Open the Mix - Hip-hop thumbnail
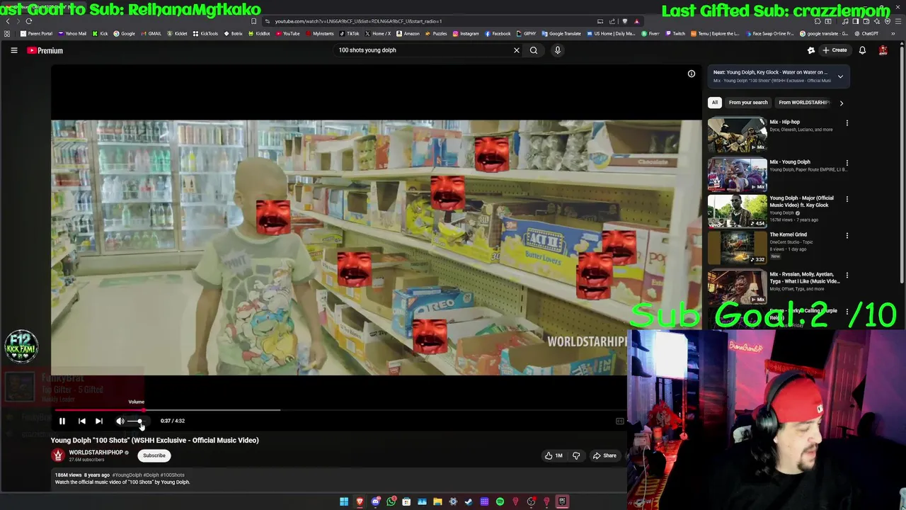 click(x=737, y=135)
